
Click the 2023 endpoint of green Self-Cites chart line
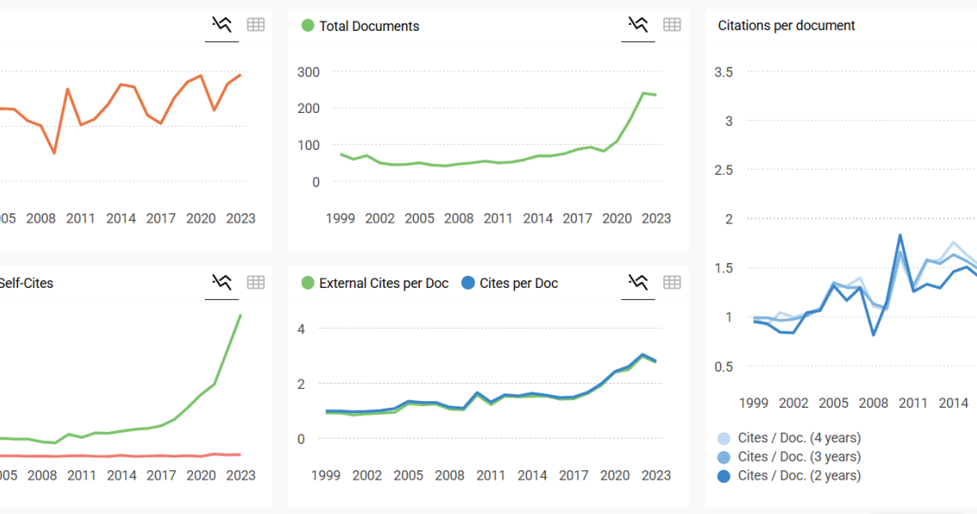click(241, 315)
